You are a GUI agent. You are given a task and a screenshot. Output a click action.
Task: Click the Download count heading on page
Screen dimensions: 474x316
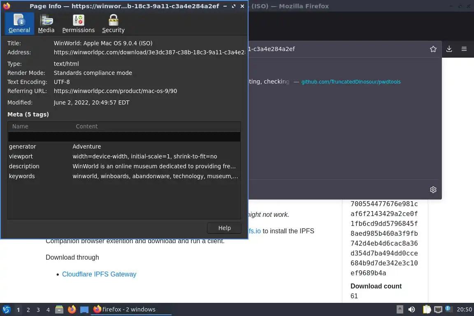[x=376, y=286]
